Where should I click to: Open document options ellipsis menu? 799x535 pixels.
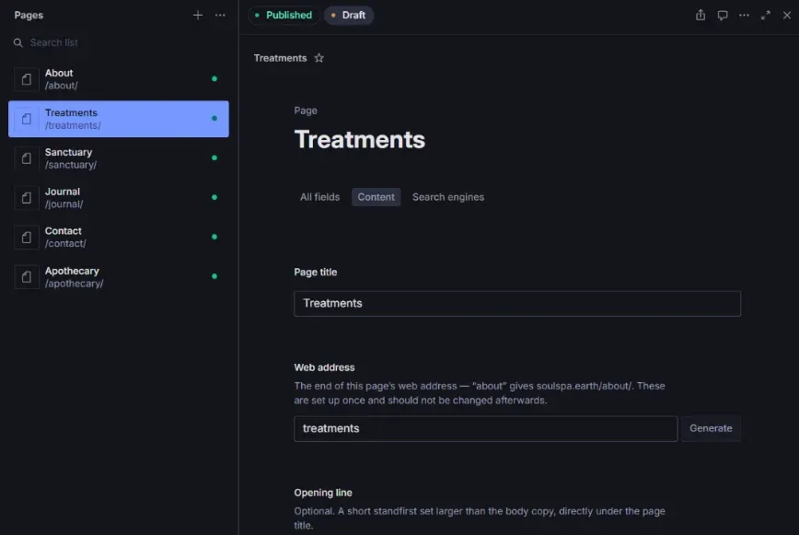[x=744, y=16]
